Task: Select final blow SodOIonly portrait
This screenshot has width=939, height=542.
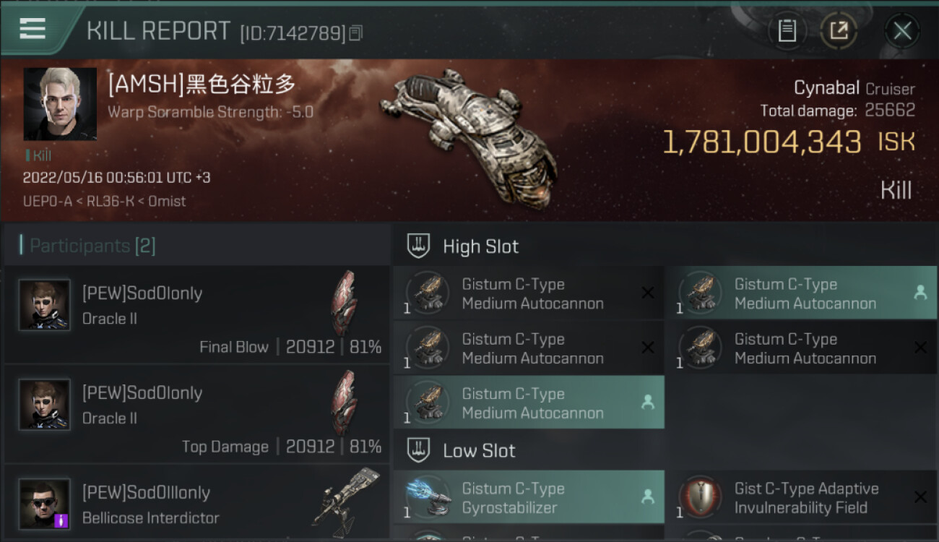Action: click(x=45, y=305)
